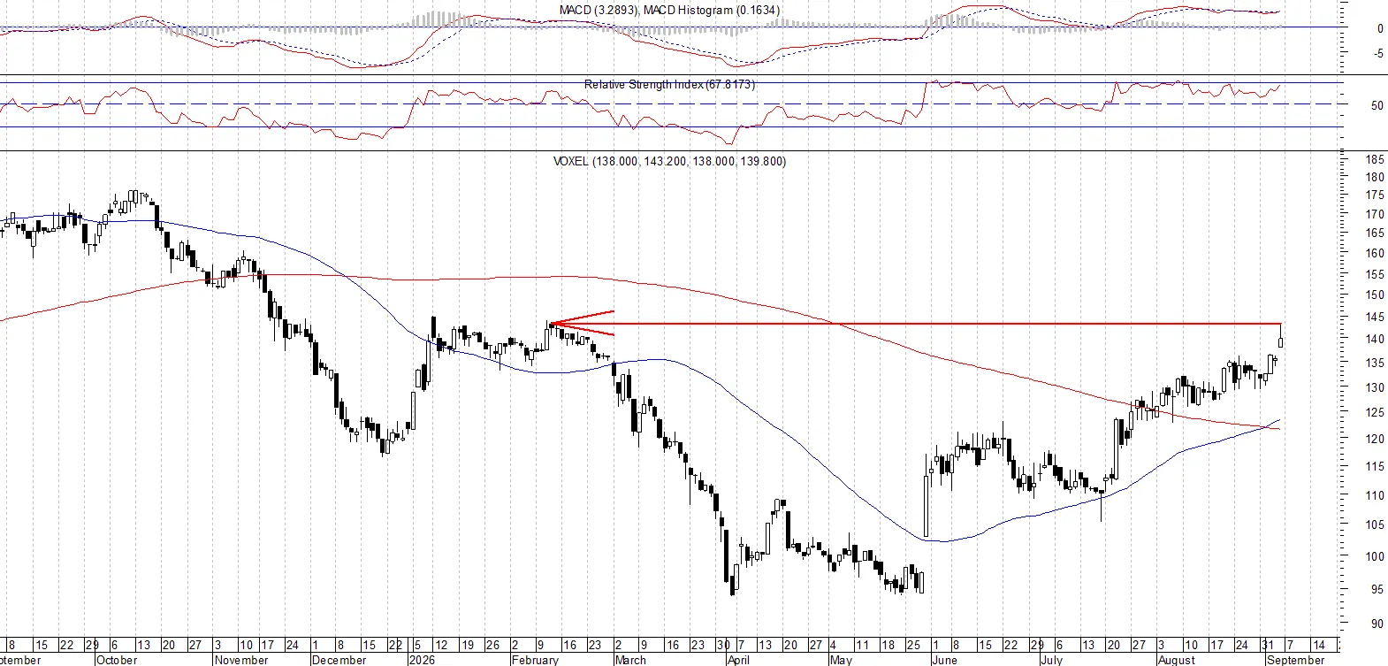Click the -5 value on the MACD scale

coord(1378,54)
